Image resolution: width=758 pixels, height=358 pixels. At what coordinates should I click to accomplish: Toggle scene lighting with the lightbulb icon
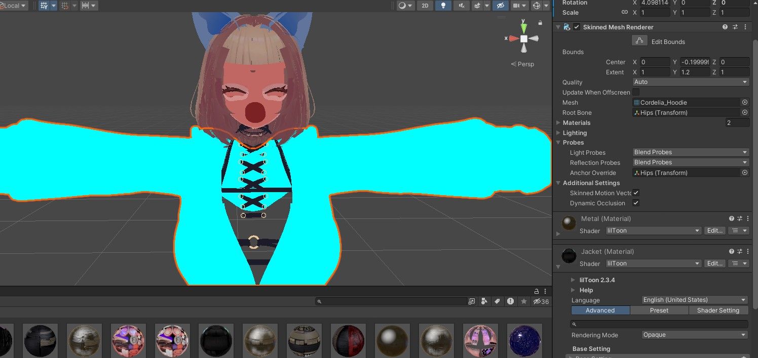coord(443,6)
